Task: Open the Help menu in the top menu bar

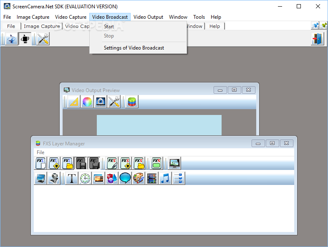Action: pos(216,17)
